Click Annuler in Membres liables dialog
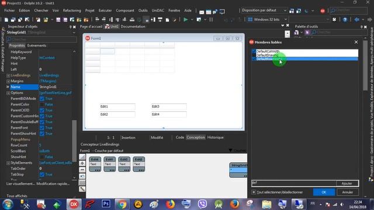 [348, 192]
